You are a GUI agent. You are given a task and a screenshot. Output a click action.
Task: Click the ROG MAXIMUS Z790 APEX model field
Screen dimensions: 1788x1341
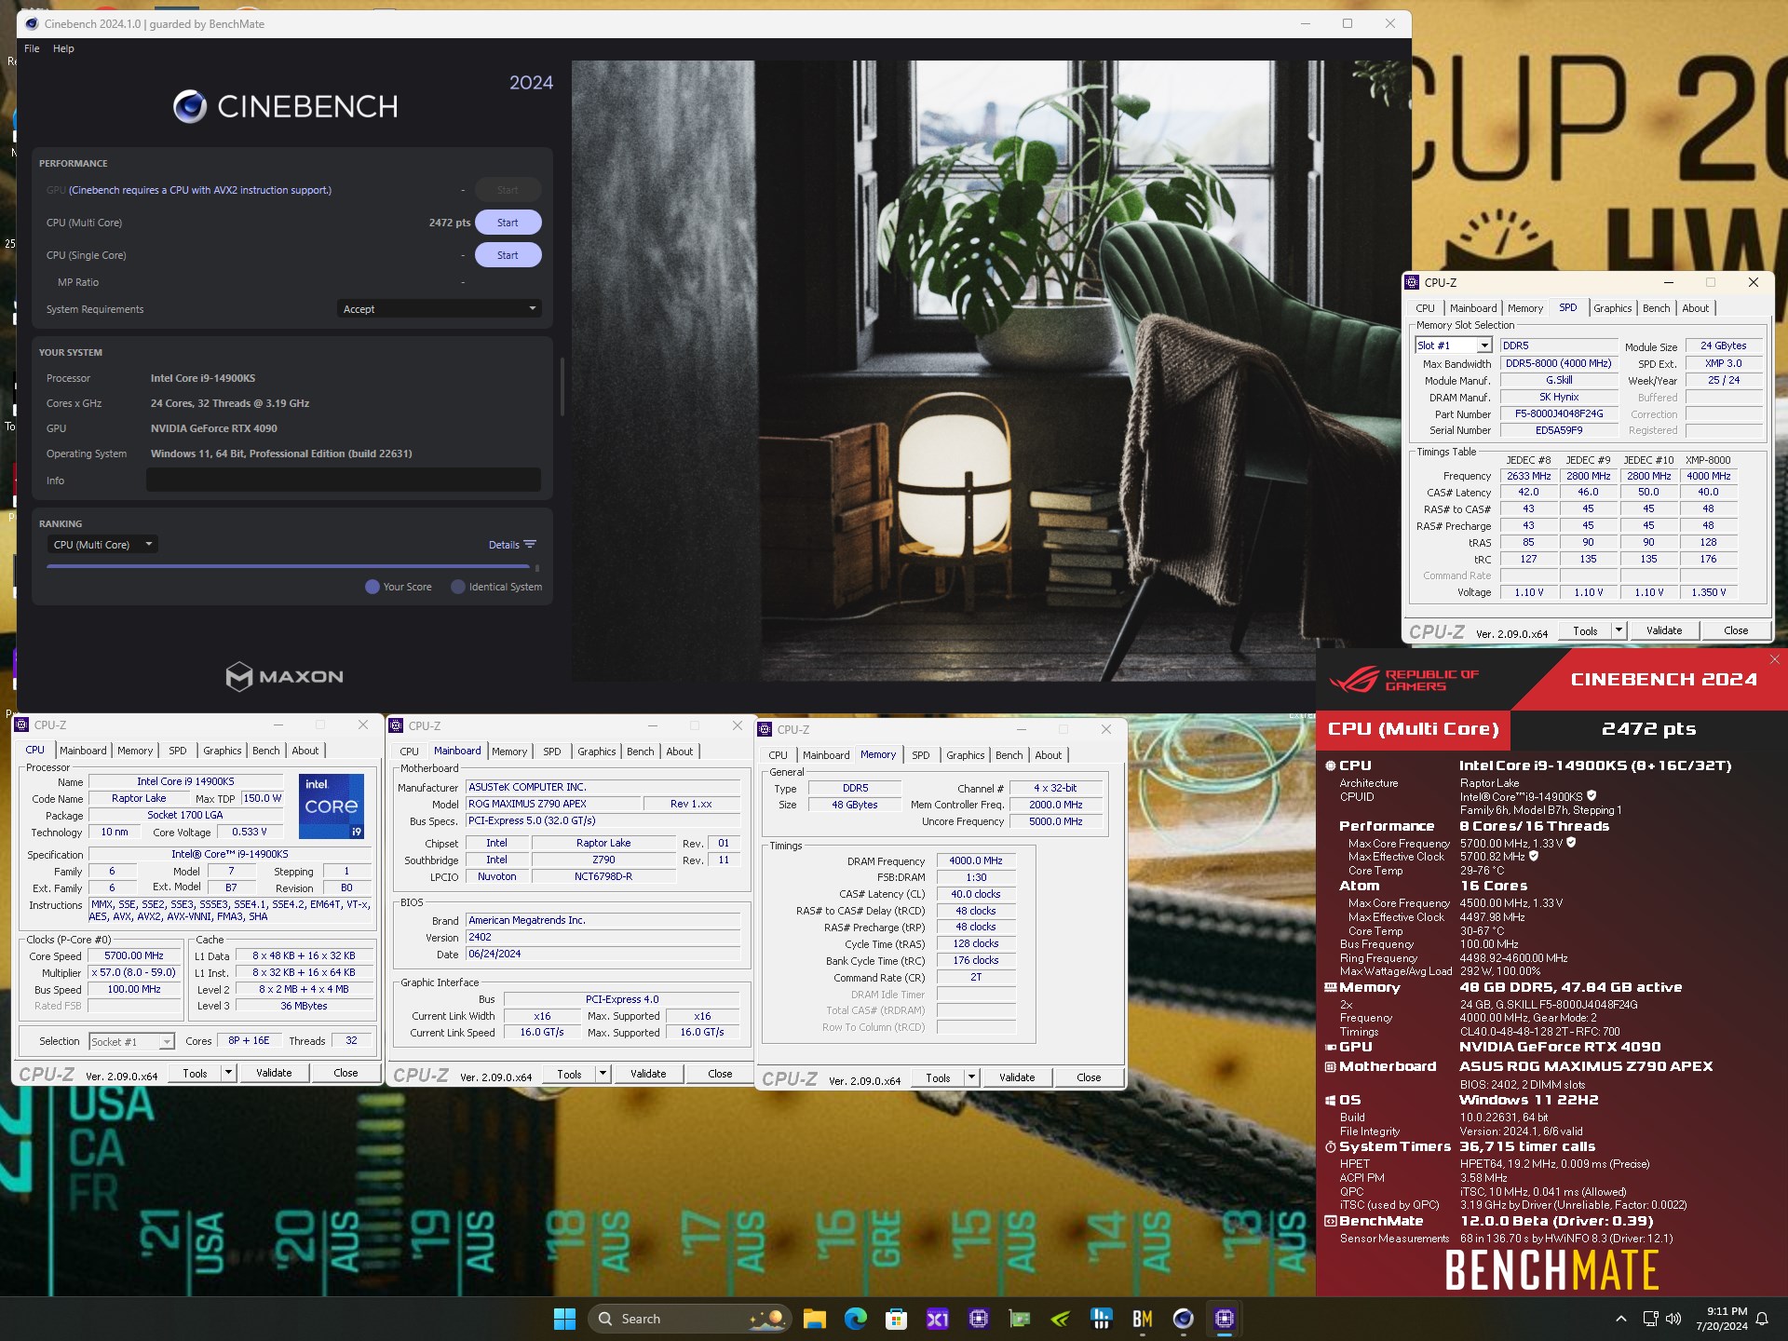552,804
